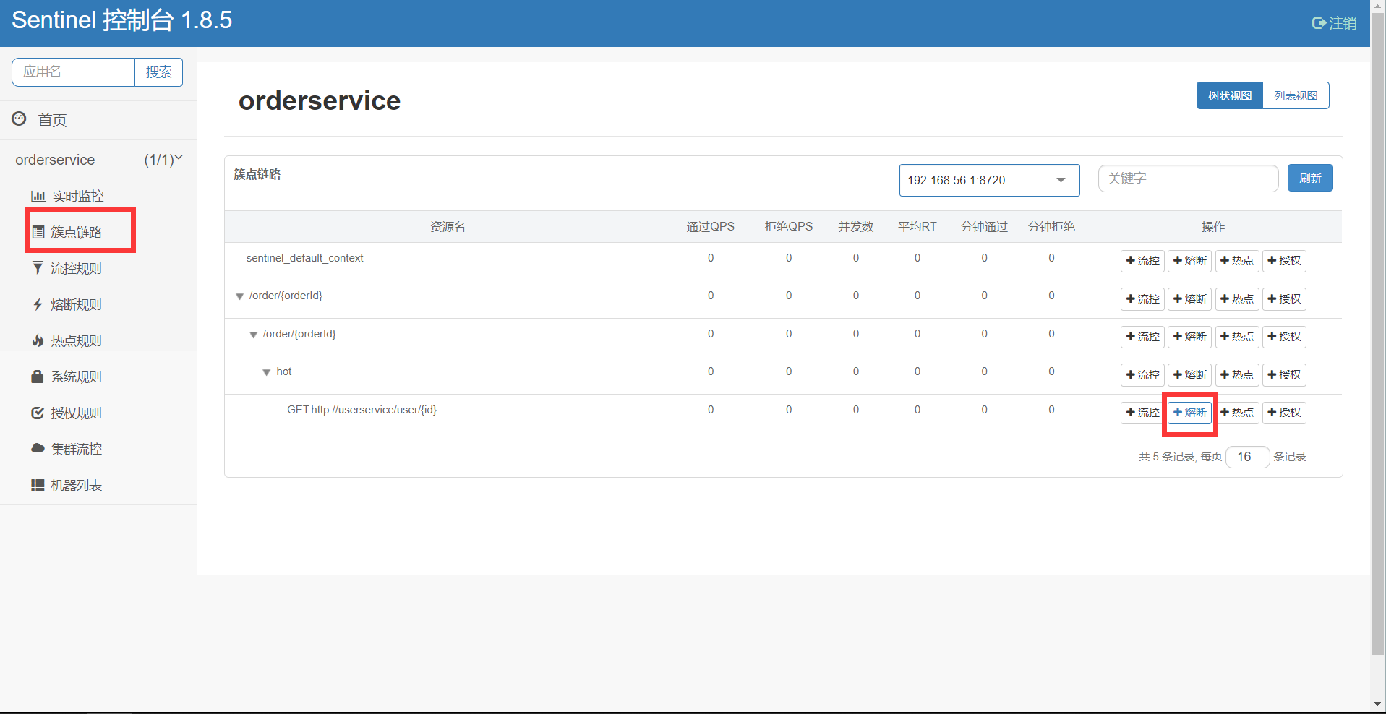Open system rules lock icon
Screen dimensions: 1386x714
pos(38,377)
